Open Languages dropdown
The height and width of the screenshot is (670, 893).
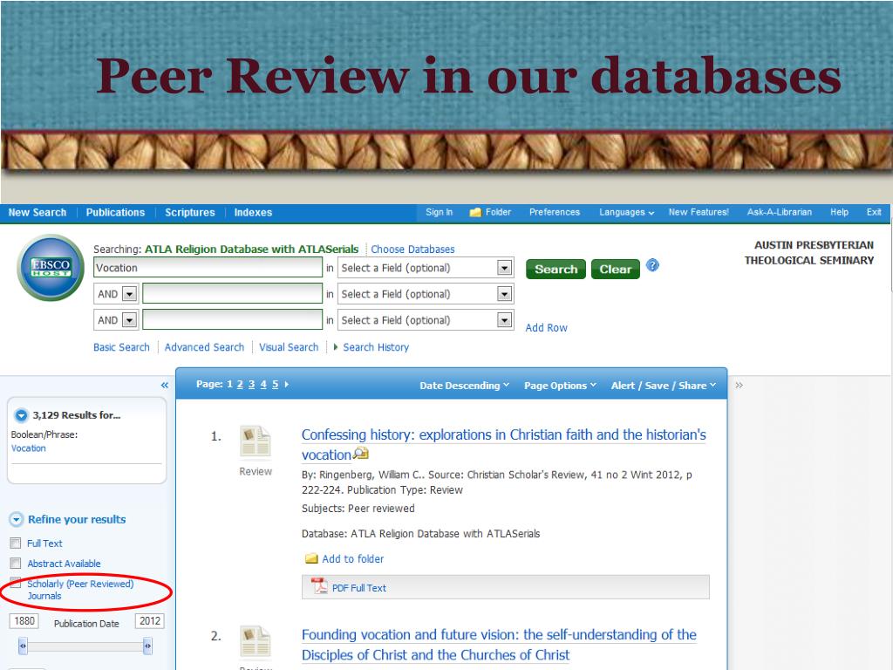(x=626, y=213)
